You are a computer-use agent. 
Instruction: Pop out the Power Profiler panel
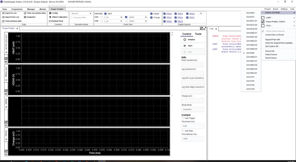(x=202, y=28)
